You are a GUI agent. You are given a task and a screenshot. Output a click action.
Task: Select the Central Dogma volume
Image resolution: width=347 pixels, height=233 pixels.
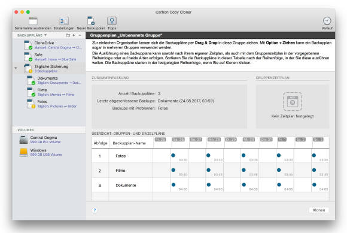pyautogui.click(x=49, y=140)
